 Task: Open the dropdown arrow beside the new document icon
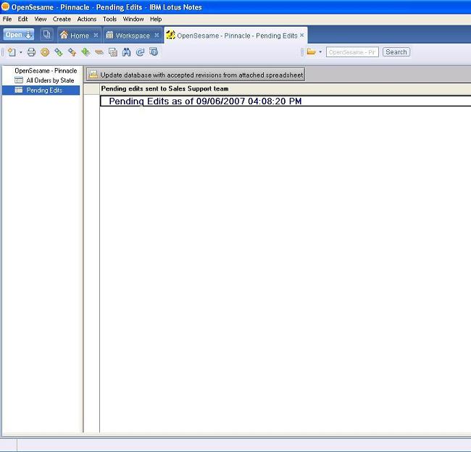[21, 52]
